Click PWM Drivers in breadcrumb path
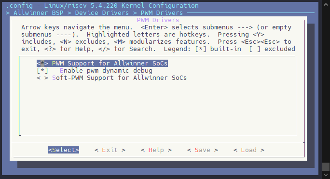The height and width of the screenshot is (179, 330). 162,13
